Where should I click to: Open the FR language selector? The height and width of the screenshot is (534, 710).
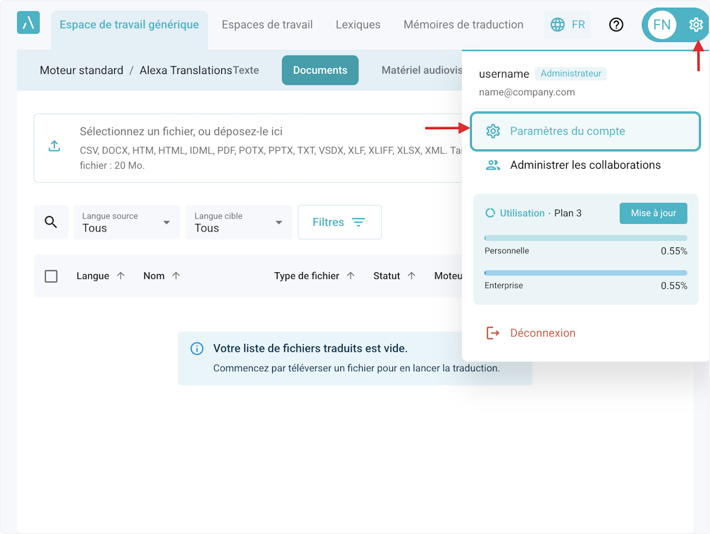(x=567, y=25)
